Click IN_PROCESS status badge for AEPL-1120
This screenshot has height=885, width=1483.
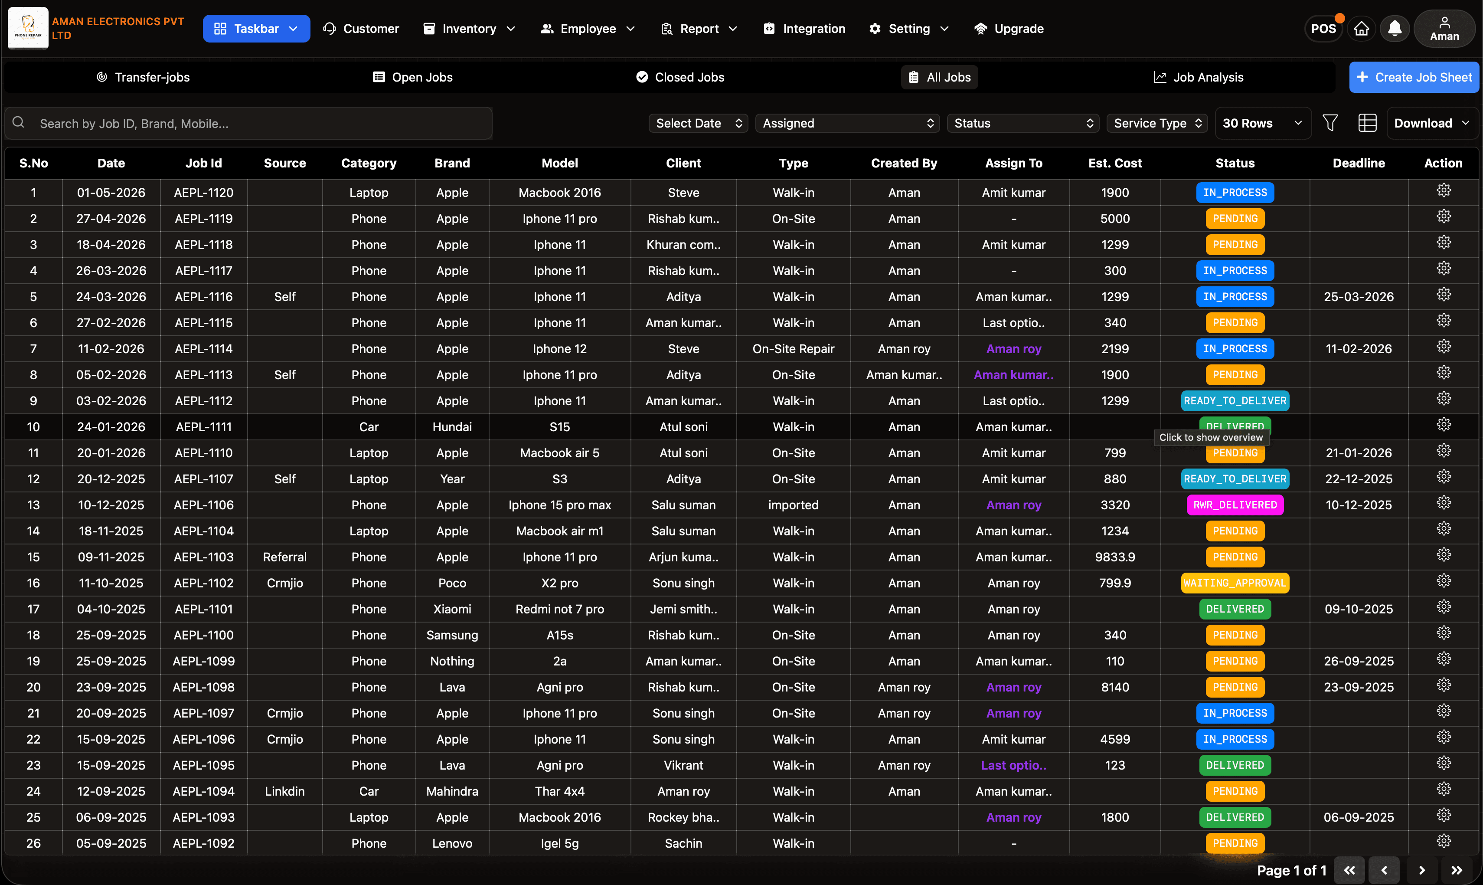coord(1235,193)
